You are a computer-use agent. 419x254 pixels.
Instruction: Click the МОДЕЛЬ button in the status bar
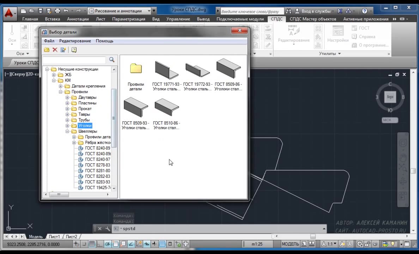pyautogui.click(x=291, y=244)
